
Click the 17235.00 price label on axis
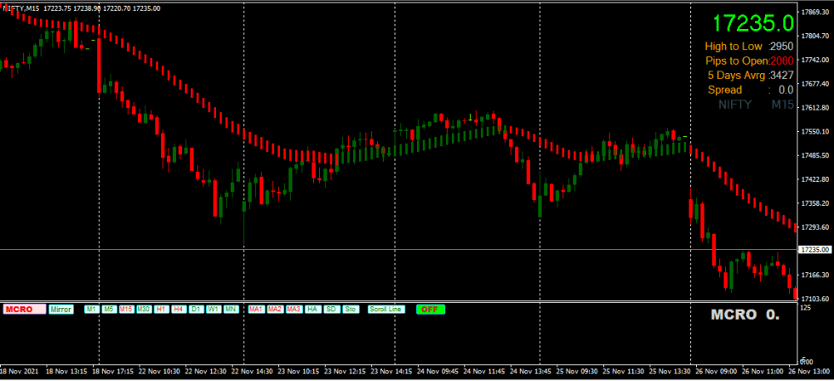(814, 250)
